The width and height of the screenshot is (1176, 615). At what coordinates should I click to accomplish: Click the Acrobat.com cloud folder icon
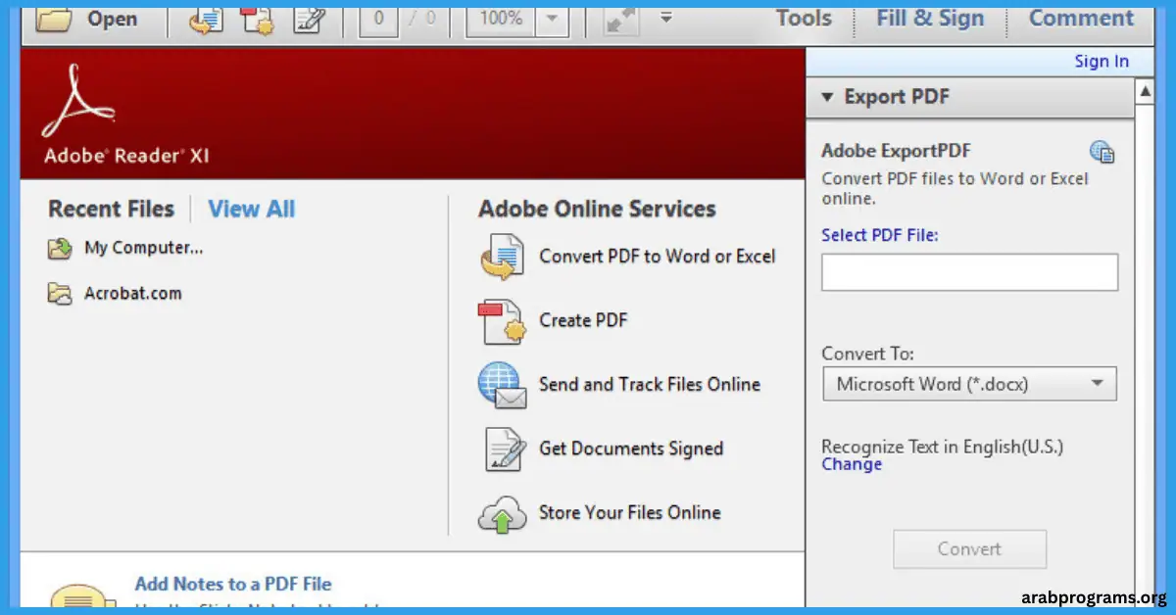click(x=60, y=294)
